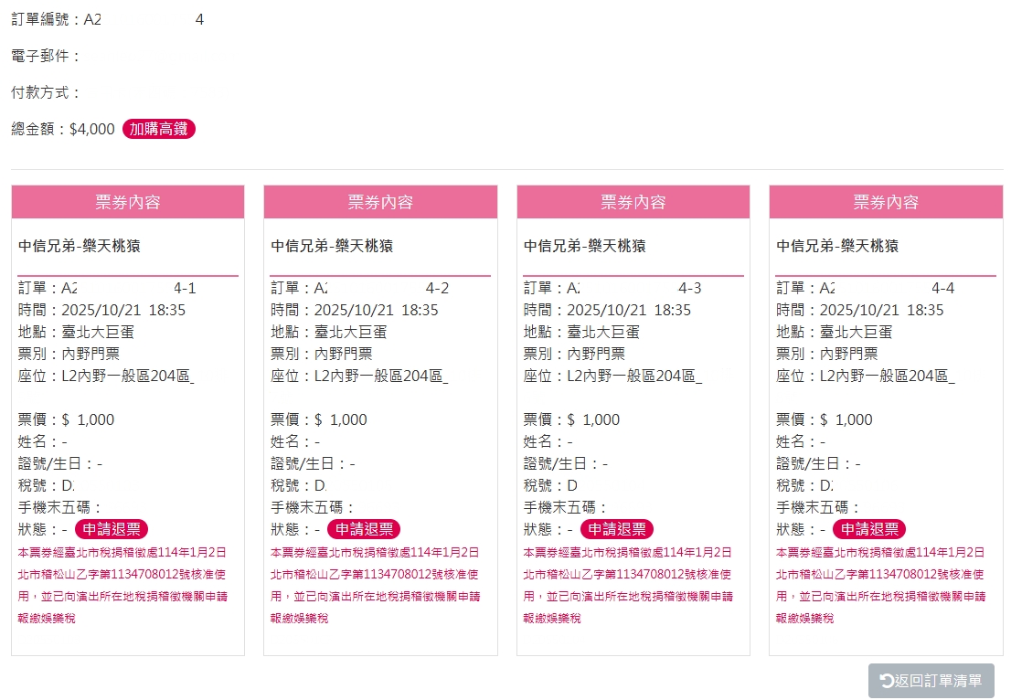Screen dimensions: 1011x700
Task: Click the third card's 票券內容 header
Action: pyautogui.click(x=633, y=202)
